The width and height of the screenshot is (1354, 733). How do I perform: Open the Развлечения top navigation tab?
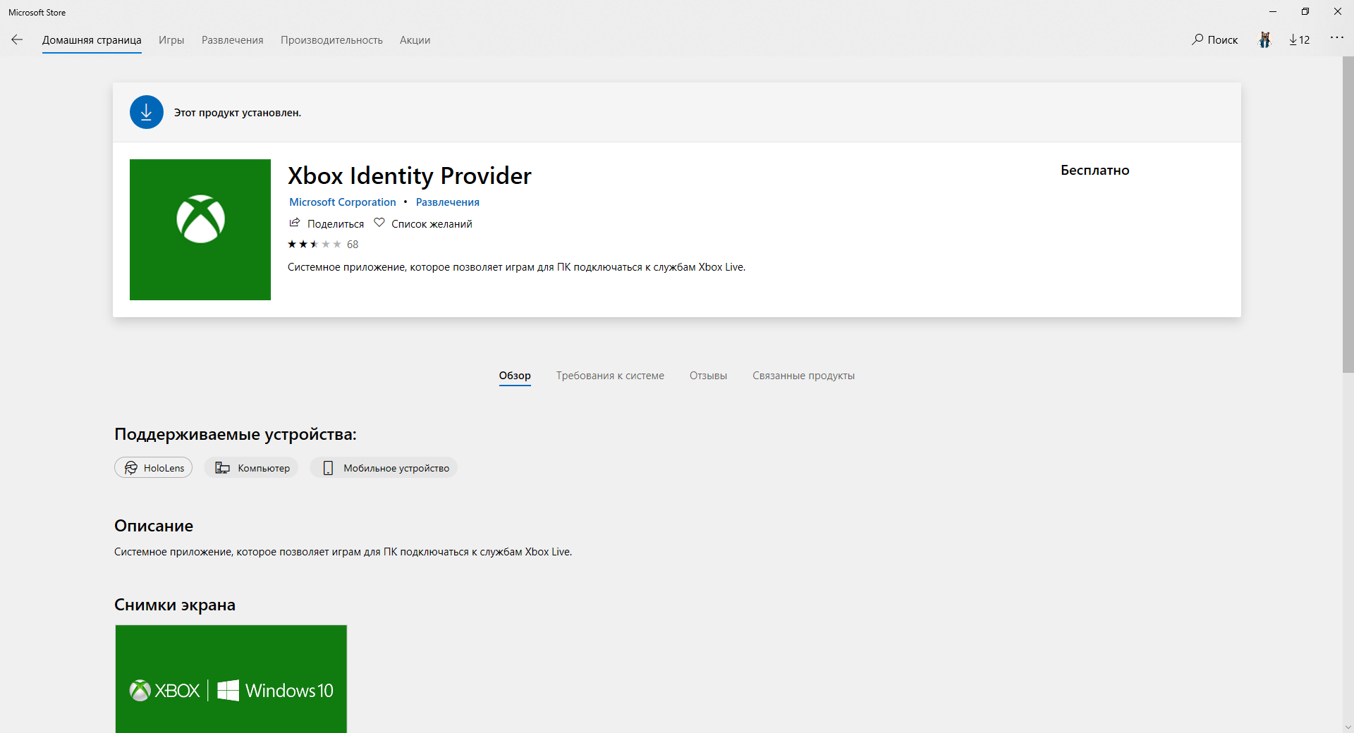click(x=233, y=40)
